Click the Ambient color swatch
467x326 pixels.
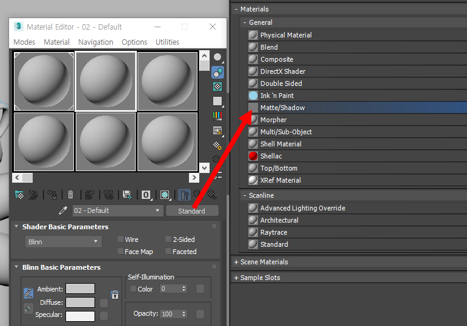point(80,289)
